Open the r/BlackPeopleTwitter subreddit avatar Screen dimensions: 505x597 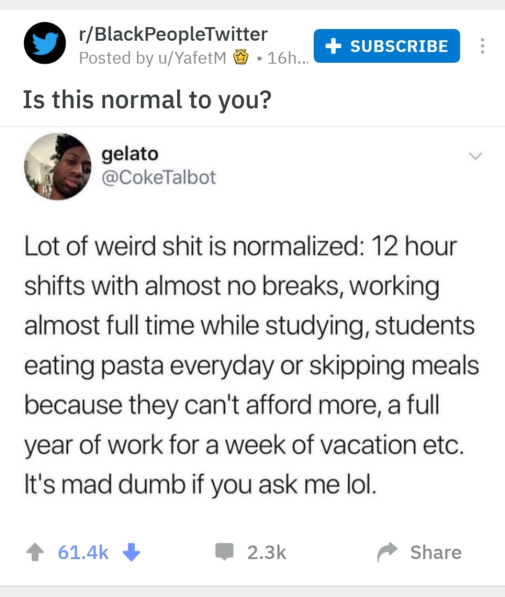coord(45,43)
